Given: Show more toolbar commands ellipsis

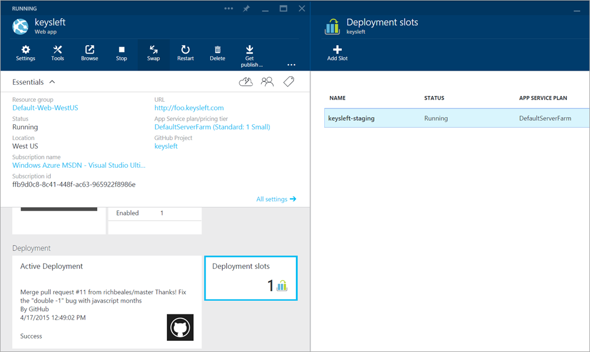Looking at the screenshot, I should (x=291, y=65).
